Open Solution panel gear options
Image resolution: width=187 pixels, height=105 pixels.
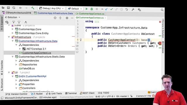pyautogui.click(x=67, y=18)
